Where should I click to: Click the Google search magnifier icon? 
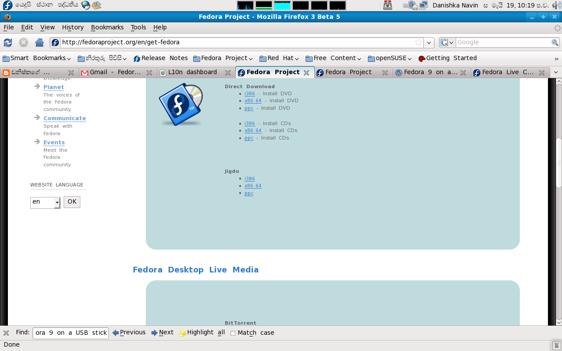(555, 43)
